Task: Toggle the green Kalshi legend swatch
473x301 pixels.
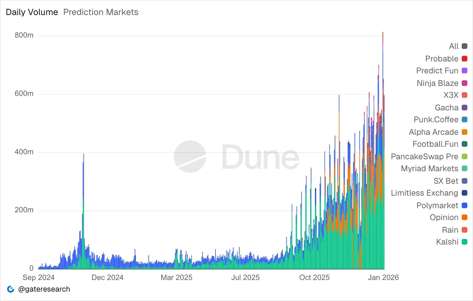Action: point(465,242)
